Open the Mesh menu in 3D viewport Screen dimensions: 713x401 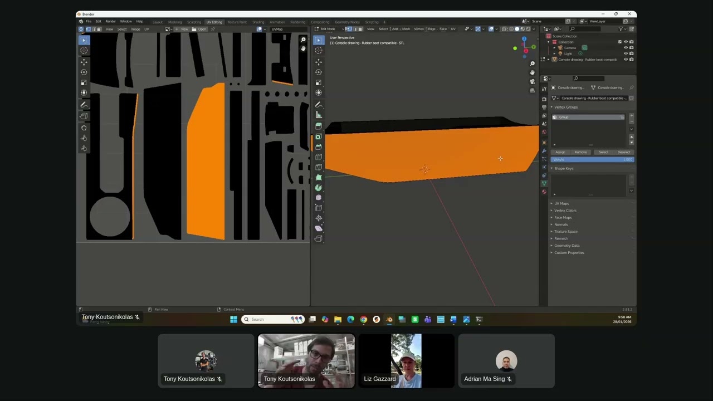[x=406, y=29]
